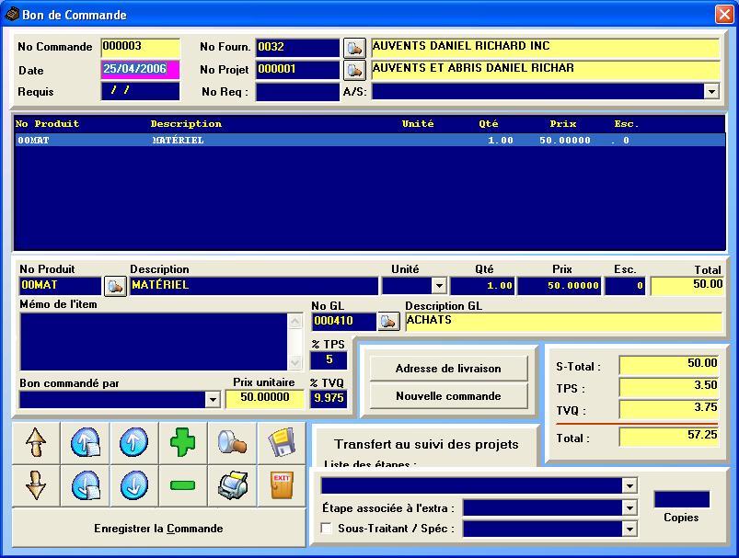Open the Étape associée à l'extra dropdown
Screen dimensions: 739x558
(x=629, y=507)
